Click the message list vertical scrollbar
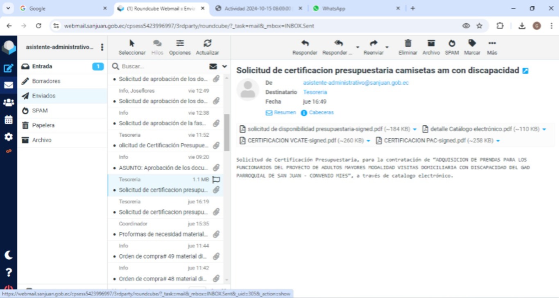Image resolution: width=559 pixels, height=298 pixels. (x=227, y=131)
